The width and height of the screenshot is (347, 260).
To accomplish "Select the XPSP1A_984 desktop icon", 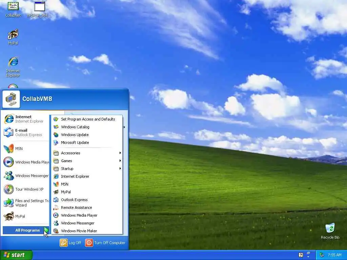I will coord(39,9).
